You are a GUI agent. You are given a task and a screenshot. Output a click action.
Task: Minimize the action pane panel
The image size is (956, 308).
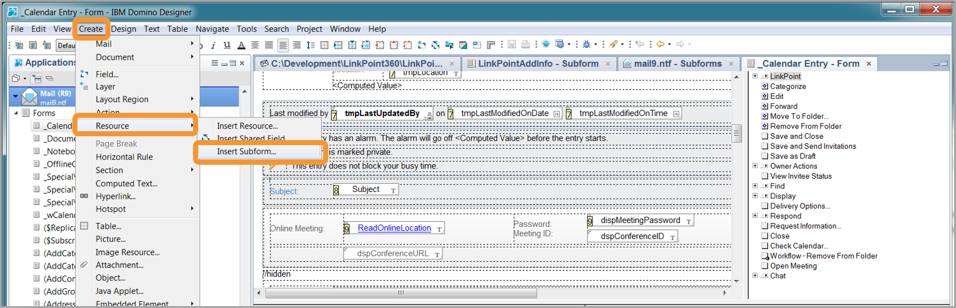pos(936,63)
